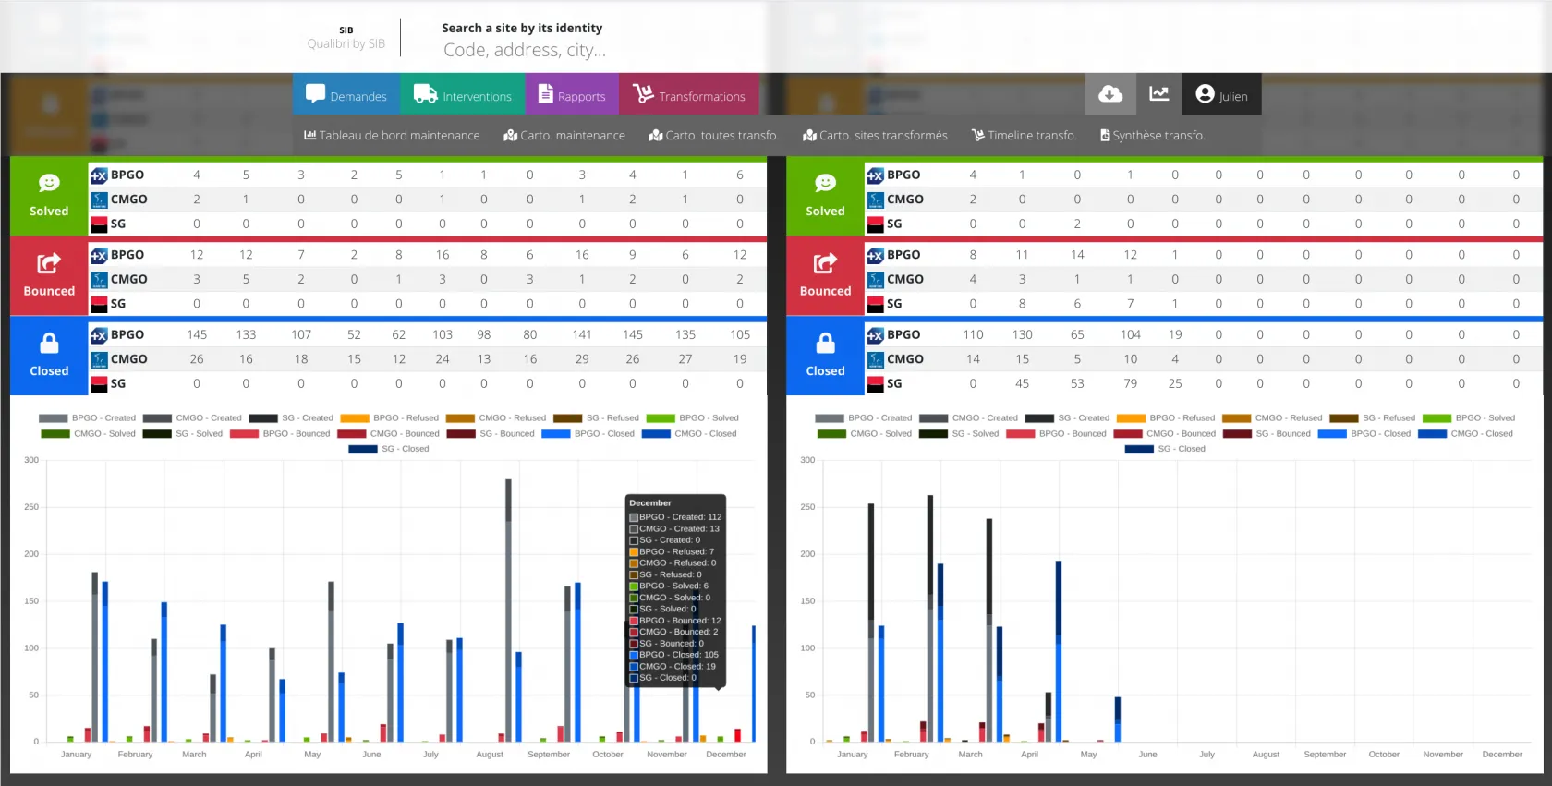The width and height of the screenshot is (1552, 786).
Task: Open the Timeline transfo. view
Action: (1024, 135)
